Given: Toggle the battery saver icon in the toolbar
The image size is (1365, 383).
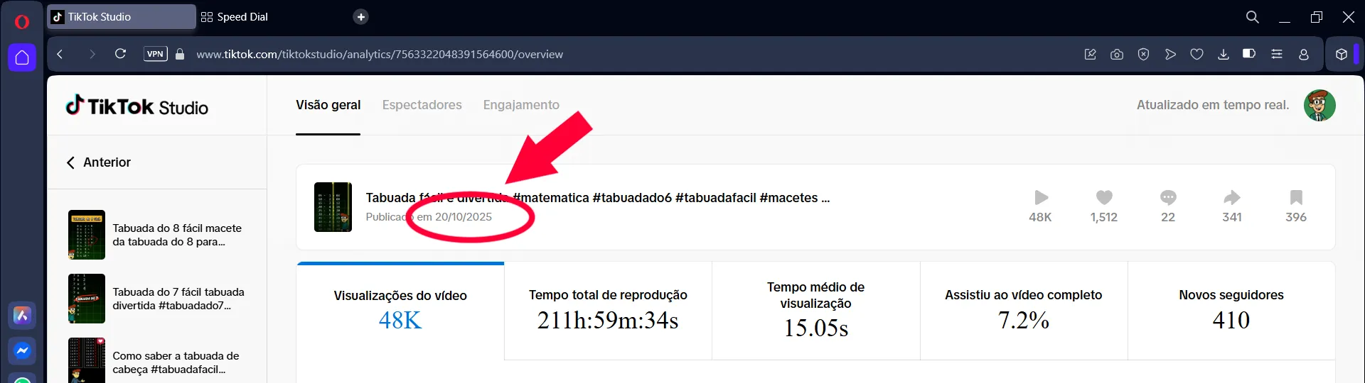Looking at the screenshot, I should 1249,54.
